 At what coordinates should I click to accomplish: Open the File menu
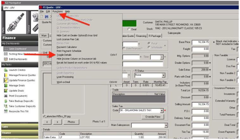[42, 11]
